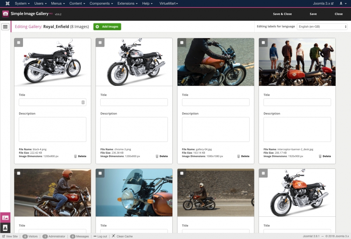Expand the Help menu
Viewport: 351px width, 239px height.
click(x=147, y=4)
